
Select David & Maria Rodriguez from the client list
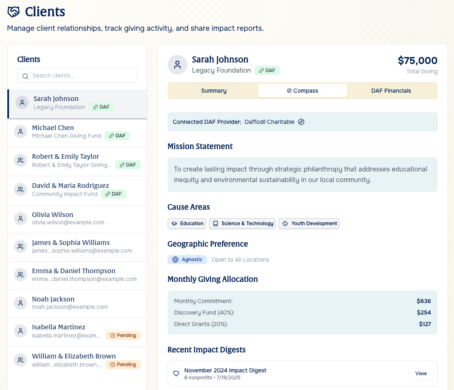coord(77,189)
